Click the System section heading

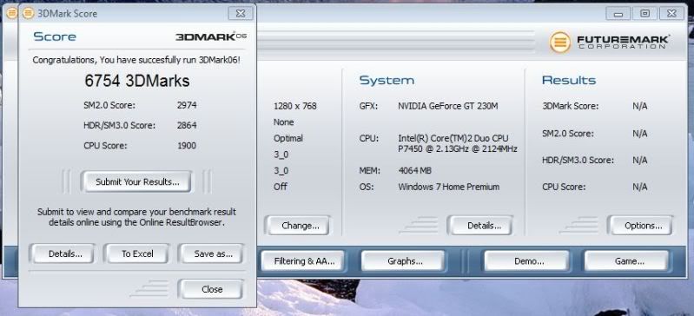[x=387, y=80]
